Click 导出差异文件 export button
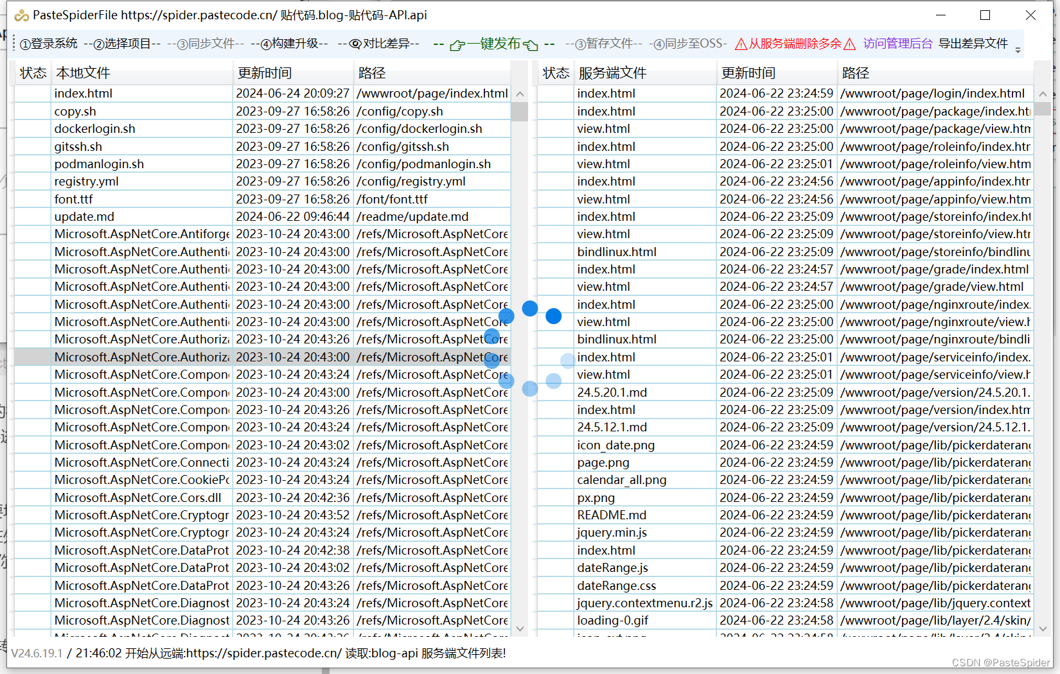This screenshot has width=1060, height=674. (973, 44)
